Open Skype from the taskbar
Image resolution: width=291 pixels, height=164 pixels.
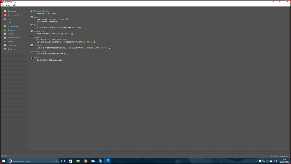pyautogui.click(x=100, y=161)
